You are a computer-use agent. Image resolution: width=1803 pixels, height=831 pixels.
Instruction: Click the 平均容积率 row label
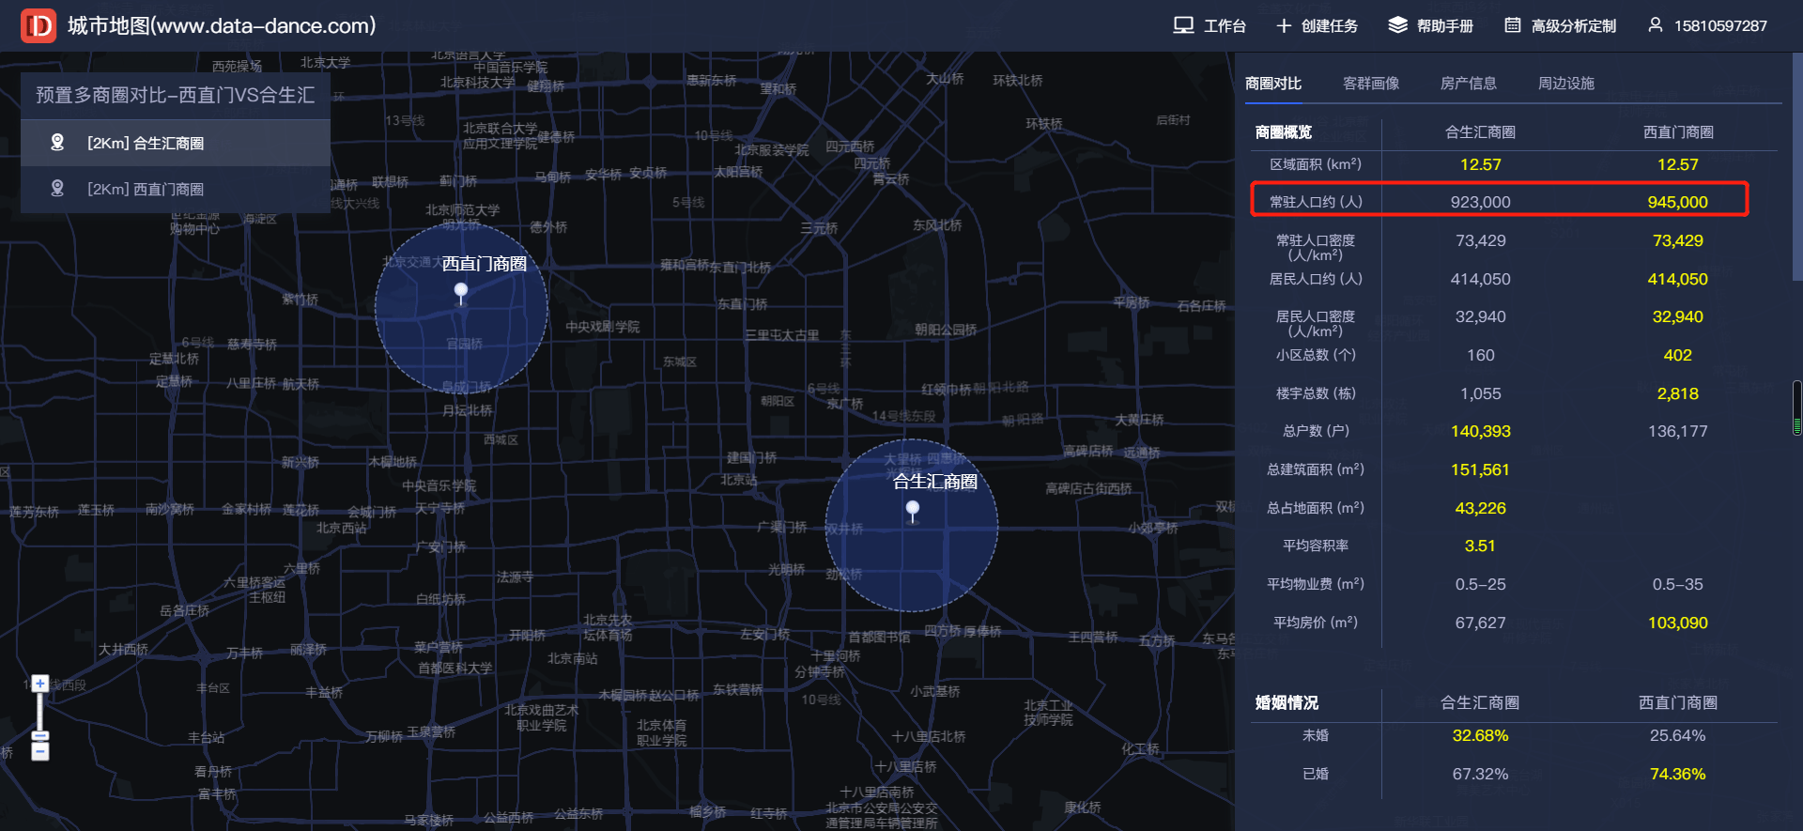pyautogui.click(x=1316, y=546)
